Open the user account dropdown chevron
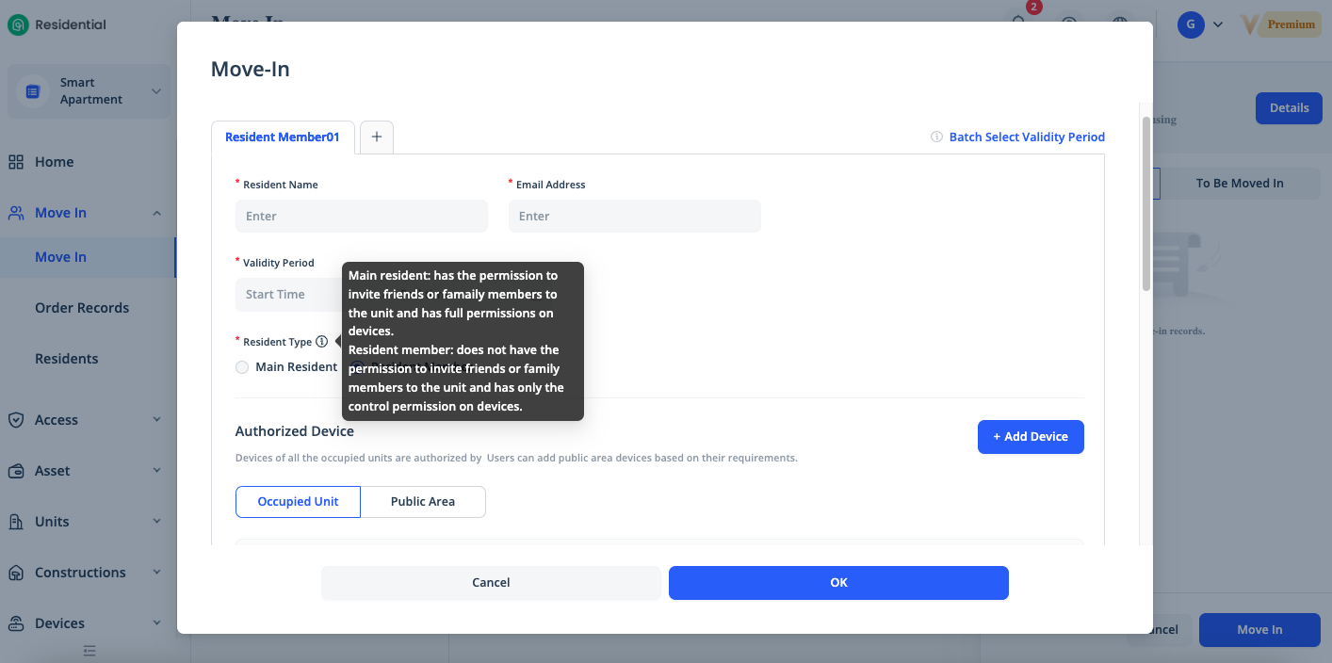The height and width of the screenshot is (663, 1332). pyautogui.click(x=1218, y=24)
